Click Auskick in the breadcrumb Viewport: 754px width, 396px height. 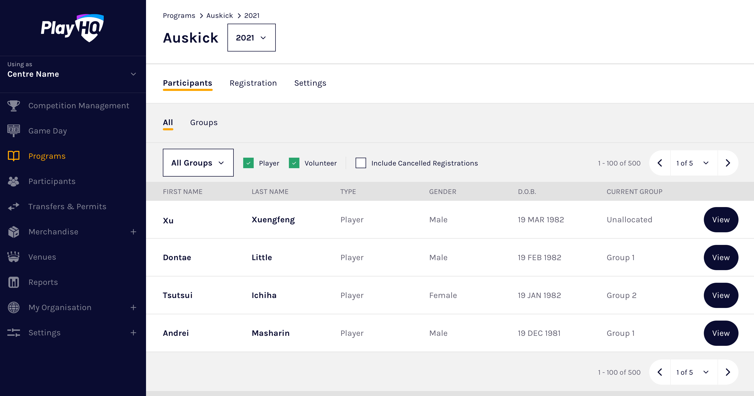220,16
